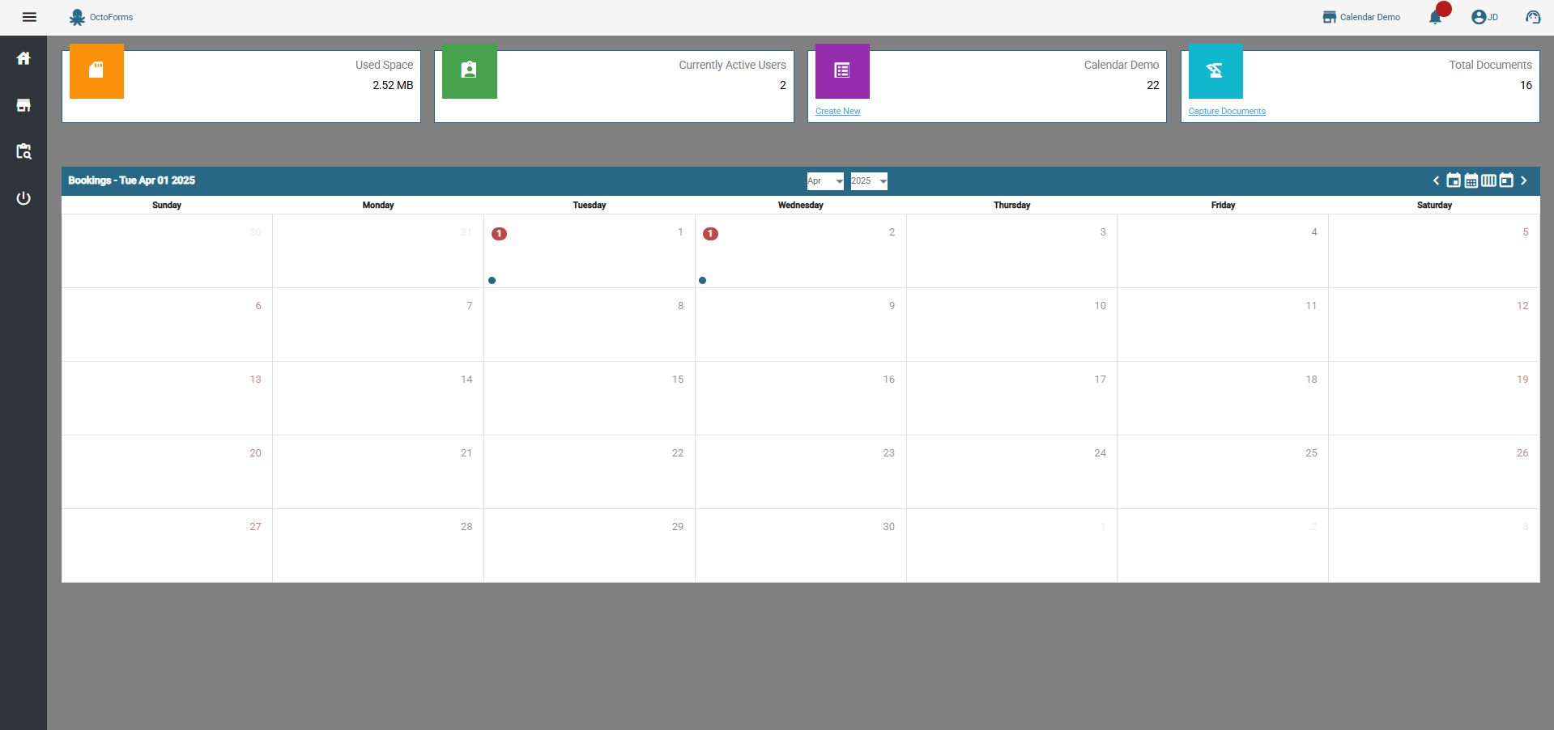1554x730 pixels.
Task: Select Sunday April 20 cell
Action: point(167,472)
